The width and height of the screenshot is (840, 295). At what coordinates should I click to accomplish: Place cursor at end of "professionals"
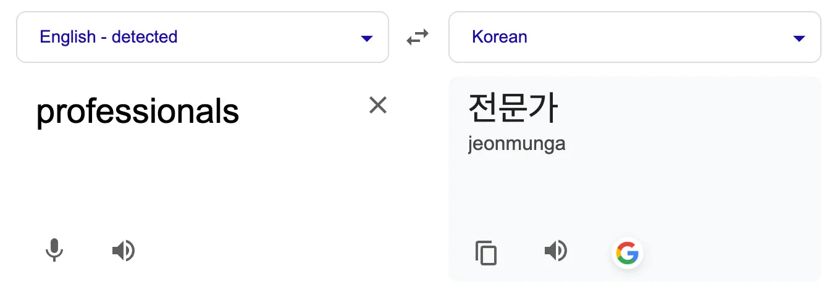coord(240,112)
